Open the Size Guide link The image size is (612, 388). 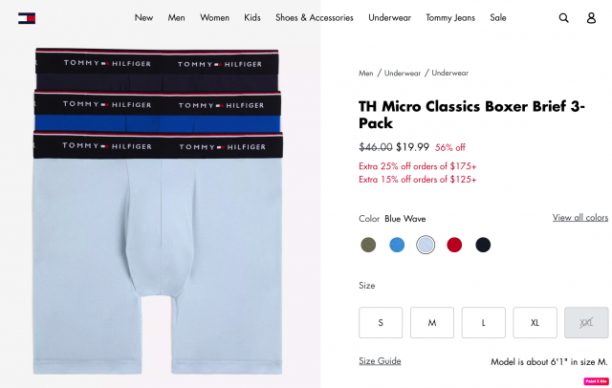[380, 361]
